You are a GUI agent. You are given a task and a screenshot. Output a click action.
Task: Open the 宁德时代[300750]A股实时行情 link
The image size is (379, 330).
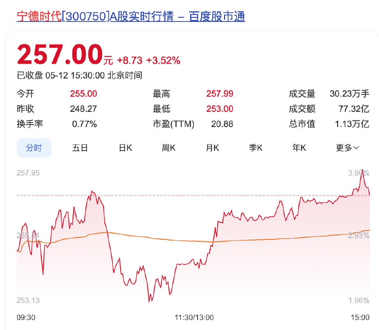(x=131, y=16)
